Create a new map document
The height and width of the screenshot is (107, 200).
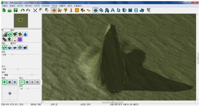coord(4,10)
